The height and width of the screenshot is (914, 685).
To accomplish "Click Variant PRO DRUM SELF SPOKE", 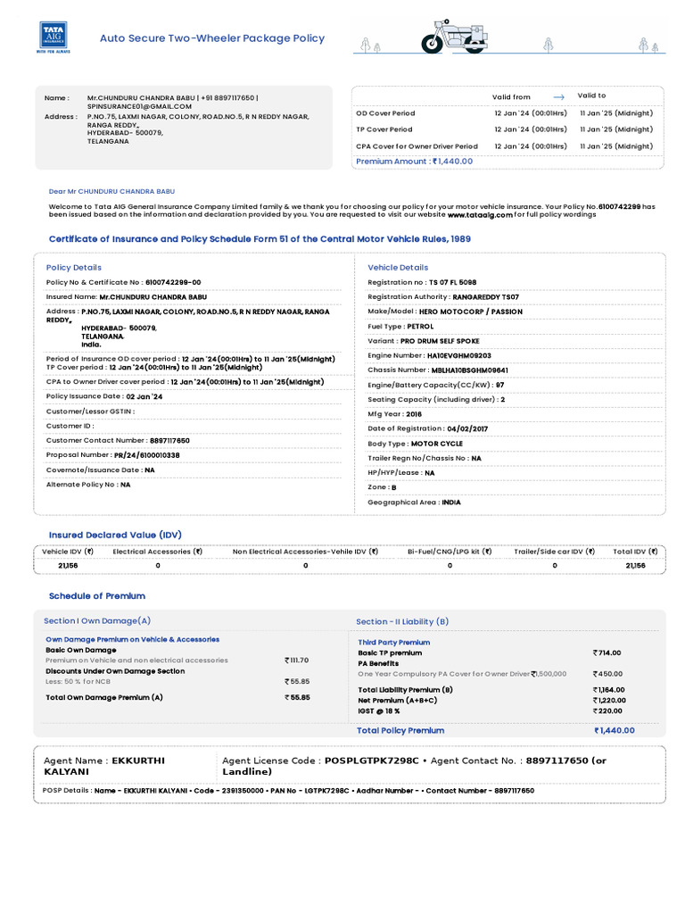I will coord(424,341).
